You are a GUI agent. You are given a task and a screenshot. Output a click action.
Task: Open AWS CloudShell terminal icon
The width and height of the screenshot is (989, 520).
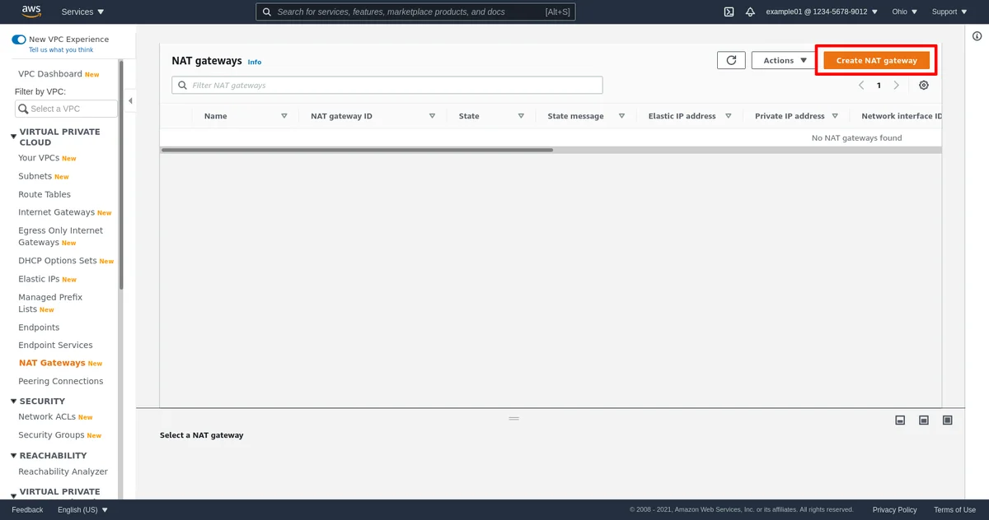729,12
